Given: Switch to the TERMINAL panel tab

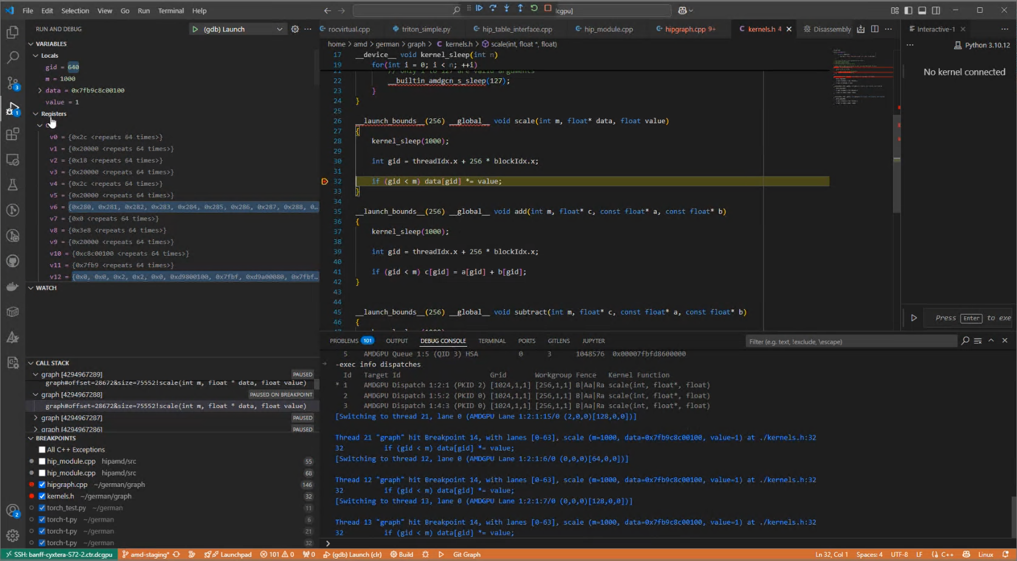Looking at the screenshot, I should click(491, 341).
